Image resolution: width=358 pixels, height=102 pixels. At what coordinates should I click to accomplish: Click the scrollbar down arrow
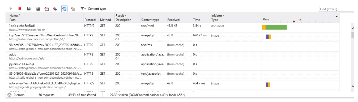click(x=353, y=86)
